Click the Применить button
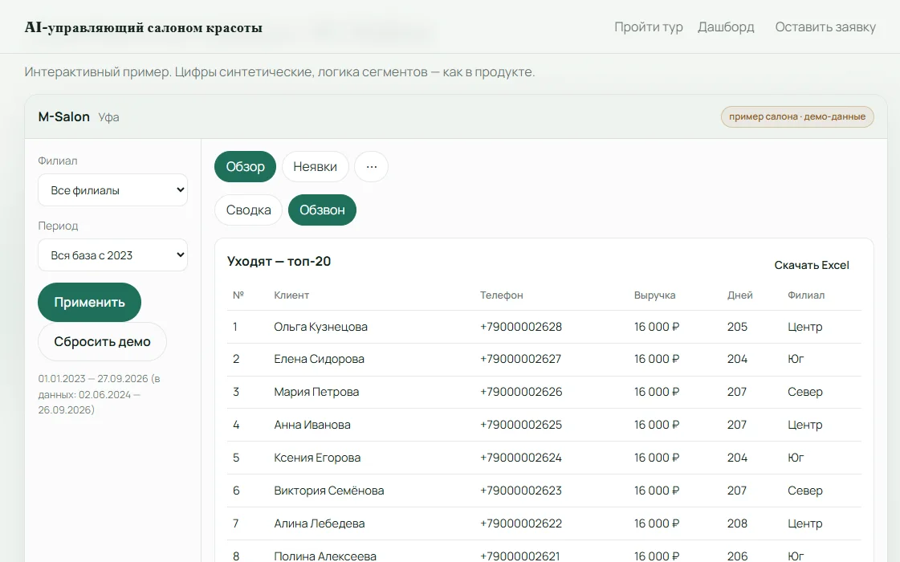 click(x=90, y=302)
